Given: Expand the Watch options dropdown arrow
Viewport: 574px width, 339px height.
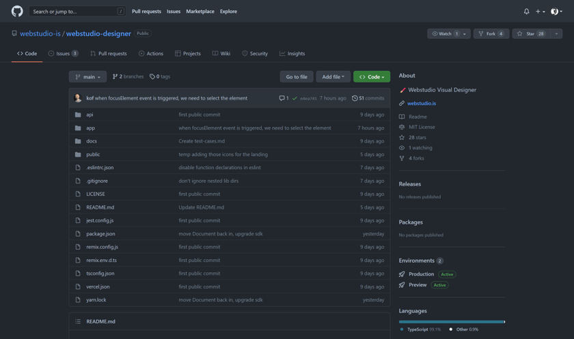Looking at the screenshot, I should (x=465, y=33).
